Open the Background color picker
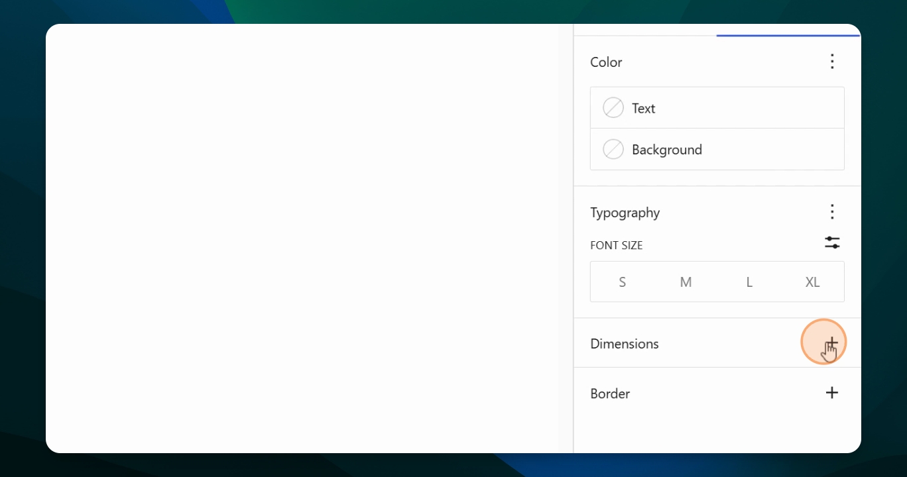 [x=717, y=149]
